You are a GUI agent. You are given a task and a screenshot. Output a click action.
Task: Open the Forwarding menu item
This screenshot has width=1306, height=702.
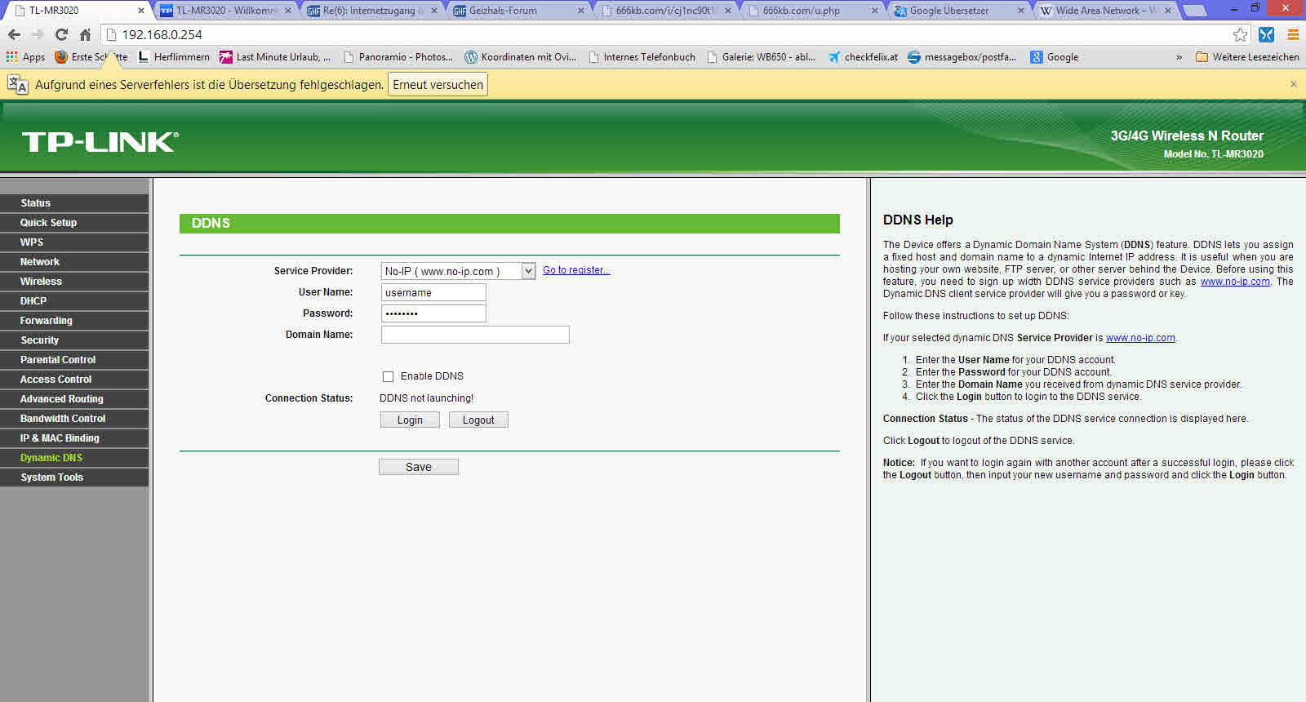click(74, 321)
